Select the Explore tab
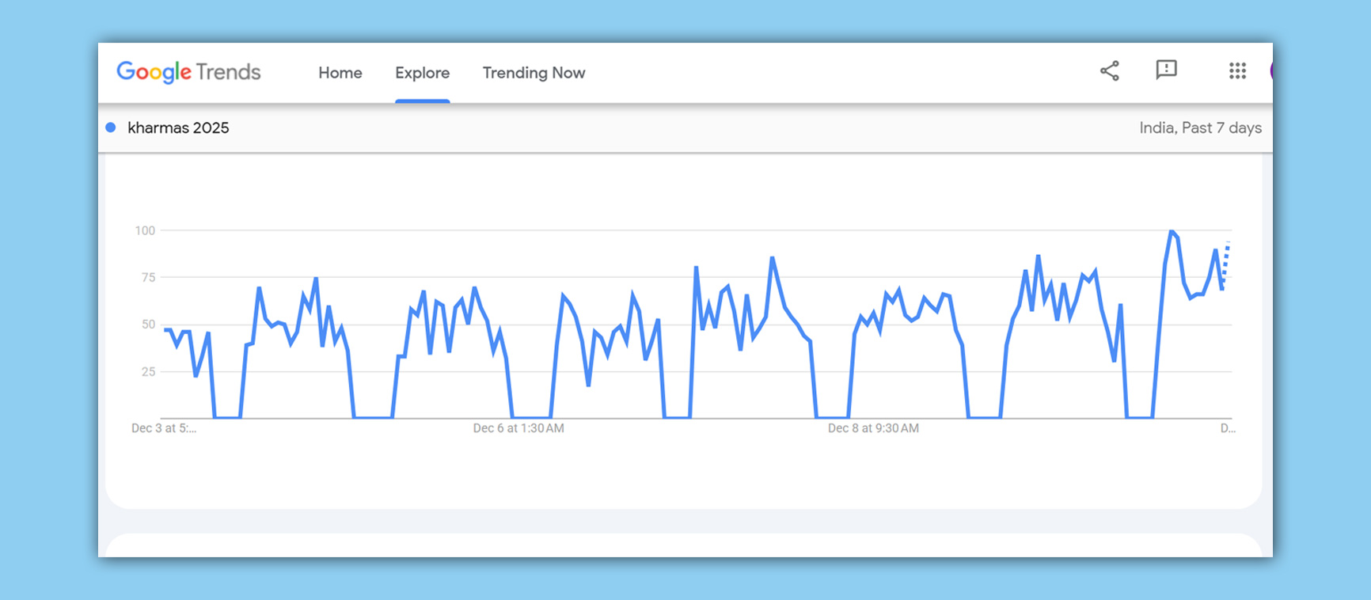This screenshot has width=1371, height=600. pos(422,73)
